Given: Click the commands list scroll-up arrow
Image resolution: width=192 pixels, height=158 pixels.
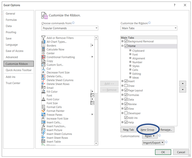Looking at the screenshot, I should [x=96, y=38].
